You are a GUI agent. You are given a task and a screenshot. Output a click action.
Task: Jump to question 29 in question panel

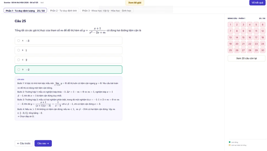[x=256, y=50]
